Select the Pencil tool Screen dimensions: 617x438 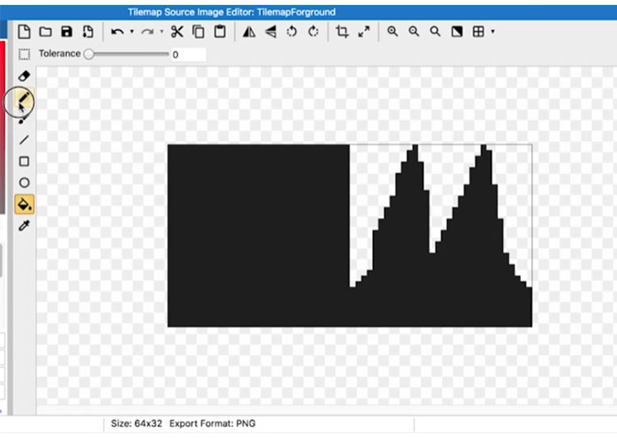(x=24, y=97)
